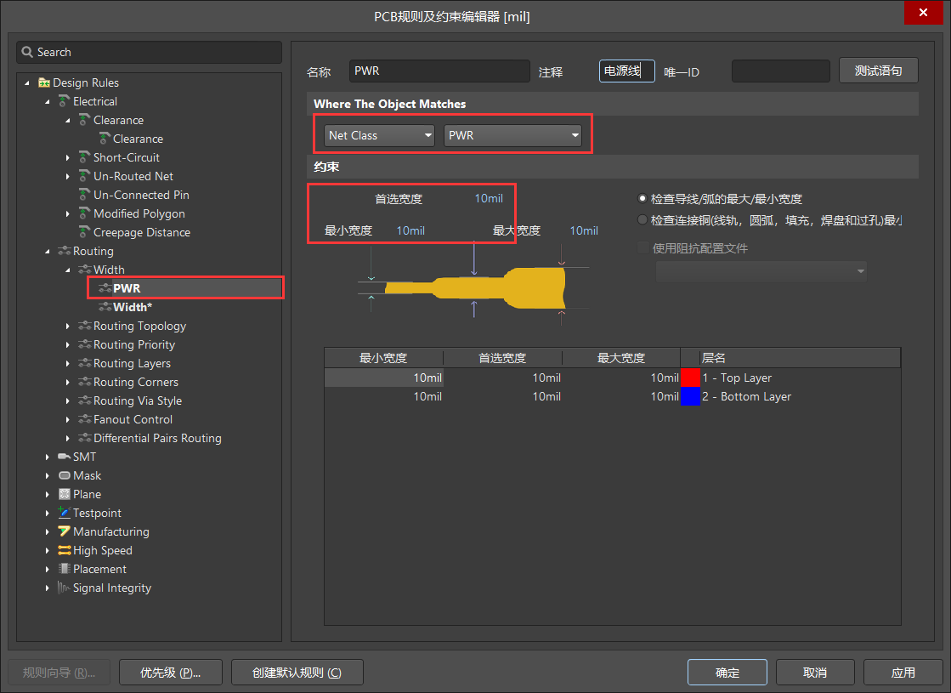Click Top Layer minimum width cell
Screen dimensions: 951x693
pos(384,378)
